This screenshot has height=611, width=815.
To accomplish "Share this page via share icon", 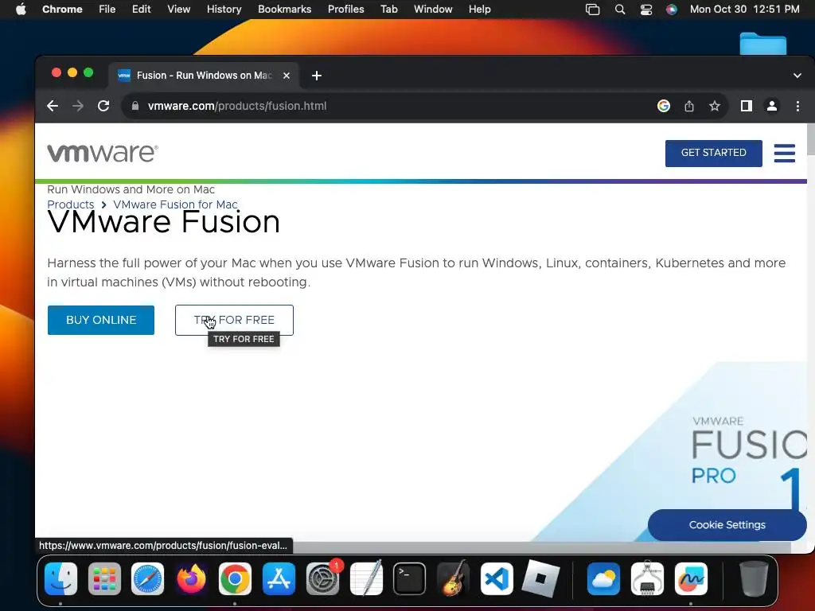I will (x=689, y=106).
